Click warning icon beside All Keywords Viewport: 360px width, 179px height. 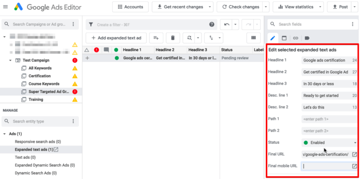75,68
